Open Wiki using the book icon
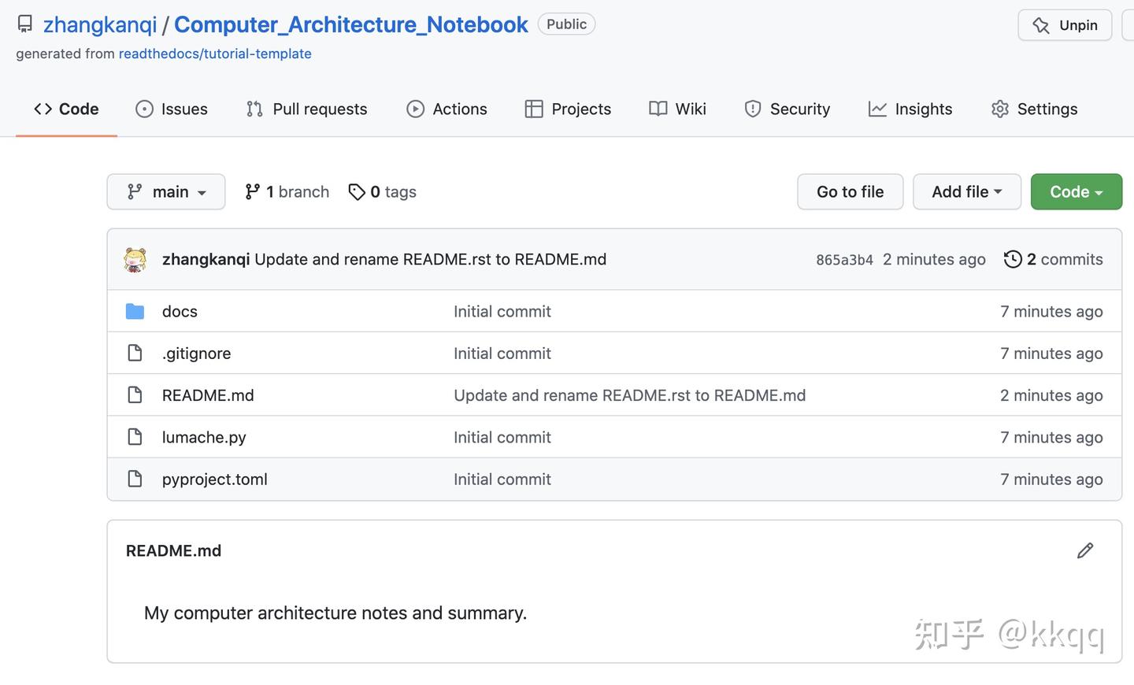The height and width of the screenshot is (685, 1134). (657, 109)
